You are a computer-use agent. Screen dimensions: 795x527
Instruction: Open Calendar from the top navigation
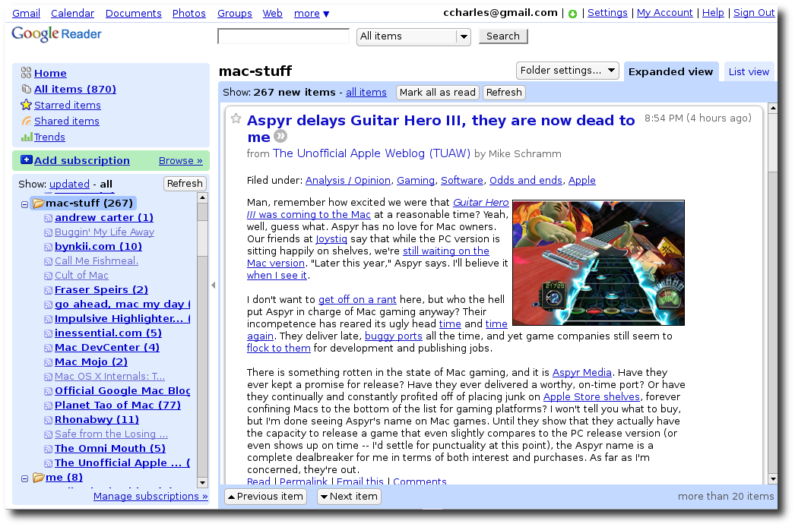[72, 13]
